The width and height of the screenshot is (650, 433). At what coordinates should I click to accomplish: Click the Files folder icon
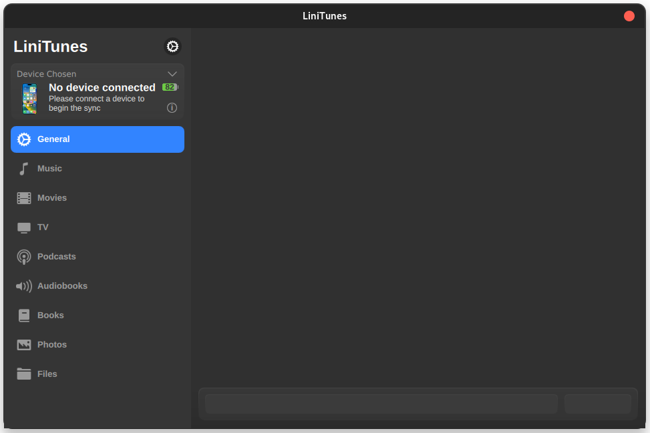pyautogui.click(x=24, y=374)
